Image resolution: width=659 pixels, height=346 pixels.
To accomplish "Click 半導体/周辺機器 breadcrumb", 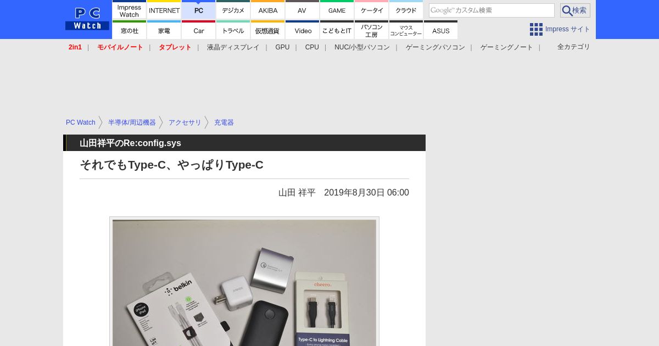I will click(x=132, y=122).
